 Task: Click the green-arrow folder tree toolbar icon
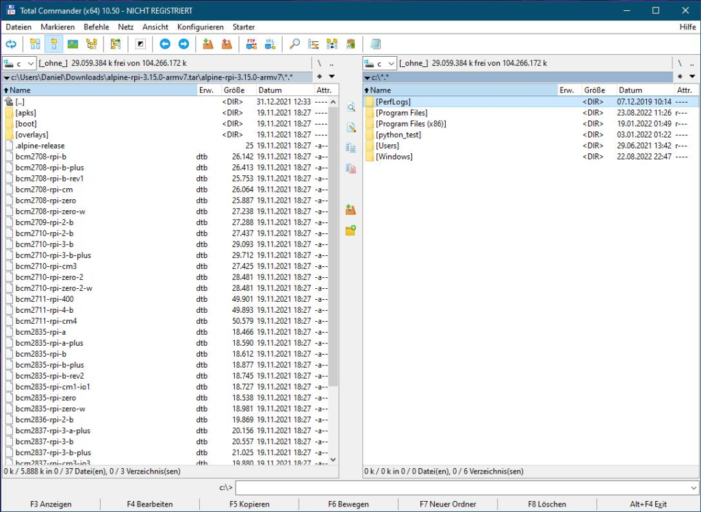[116, 44]
